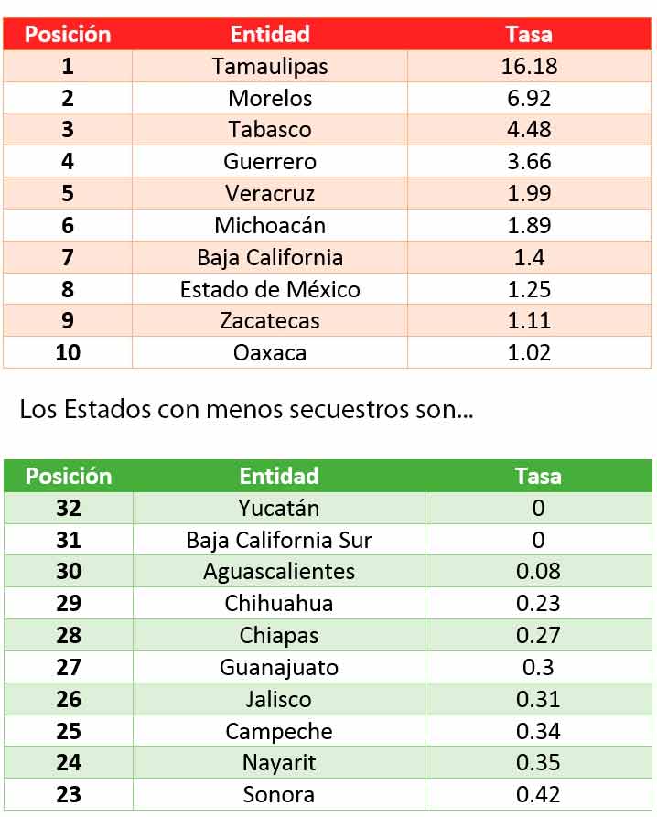Click the 'Los Estados con menos secuestros' text
The height and width of the screenshot is (817, 657).
click(246, 410)
